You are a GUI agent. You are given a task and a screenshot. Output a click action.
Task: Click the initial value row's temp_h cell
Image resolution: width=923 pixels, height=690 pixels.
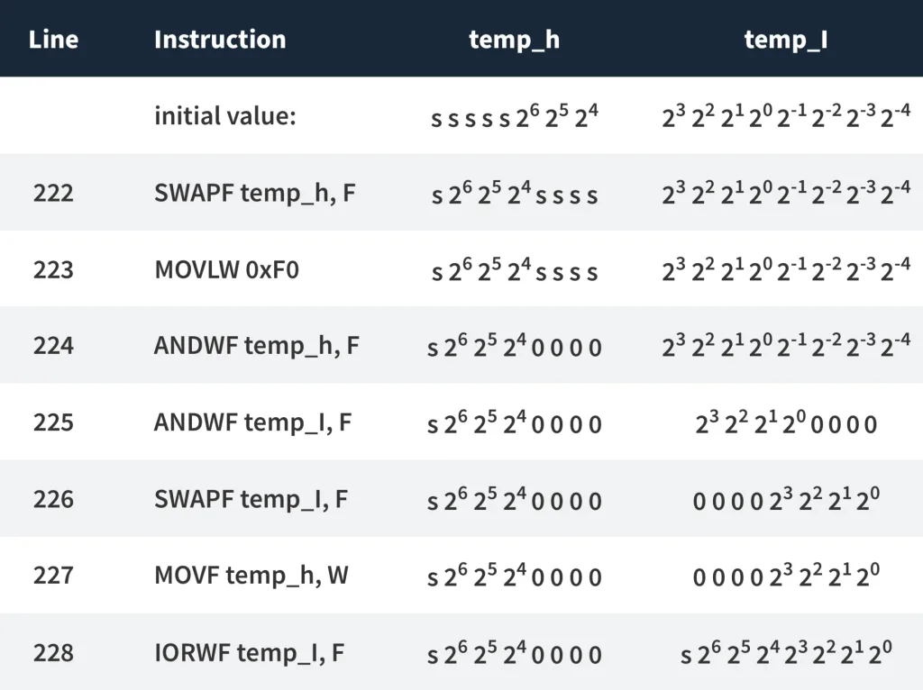point(514,117)
